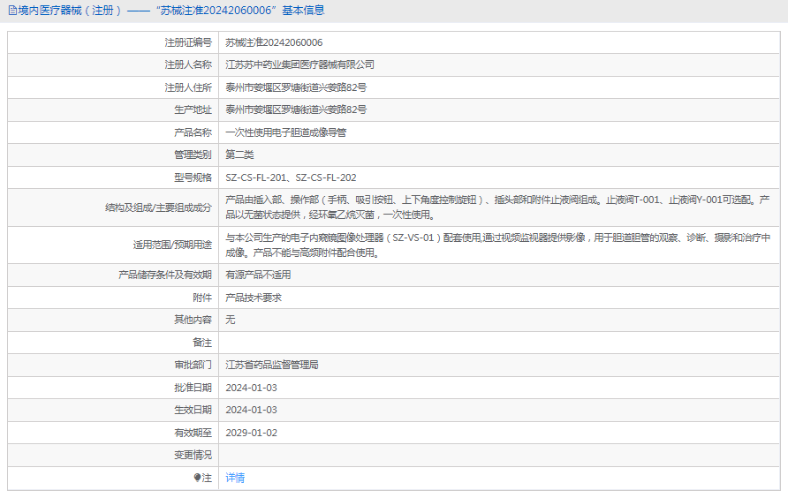
Task: Select registration number 苏械注准20242060006 in table
Action: (x=274, y=42)
